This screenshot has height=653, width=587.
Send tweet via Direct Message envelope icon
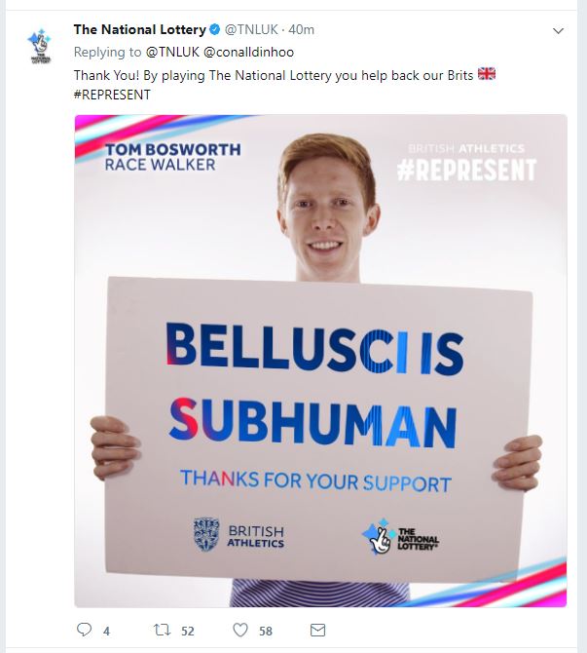(x=318, y=630)
